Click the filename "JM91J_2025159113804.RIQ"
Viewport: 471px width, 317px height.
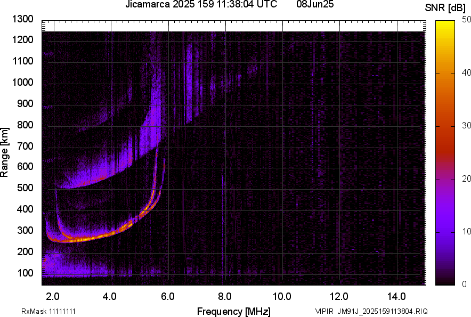pyautogui.click(x=383, y=311)
